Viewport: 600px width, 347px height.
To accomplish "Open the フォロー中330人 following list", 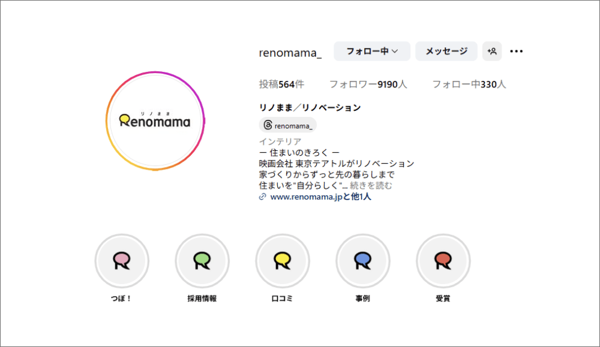I will (469, 84).
